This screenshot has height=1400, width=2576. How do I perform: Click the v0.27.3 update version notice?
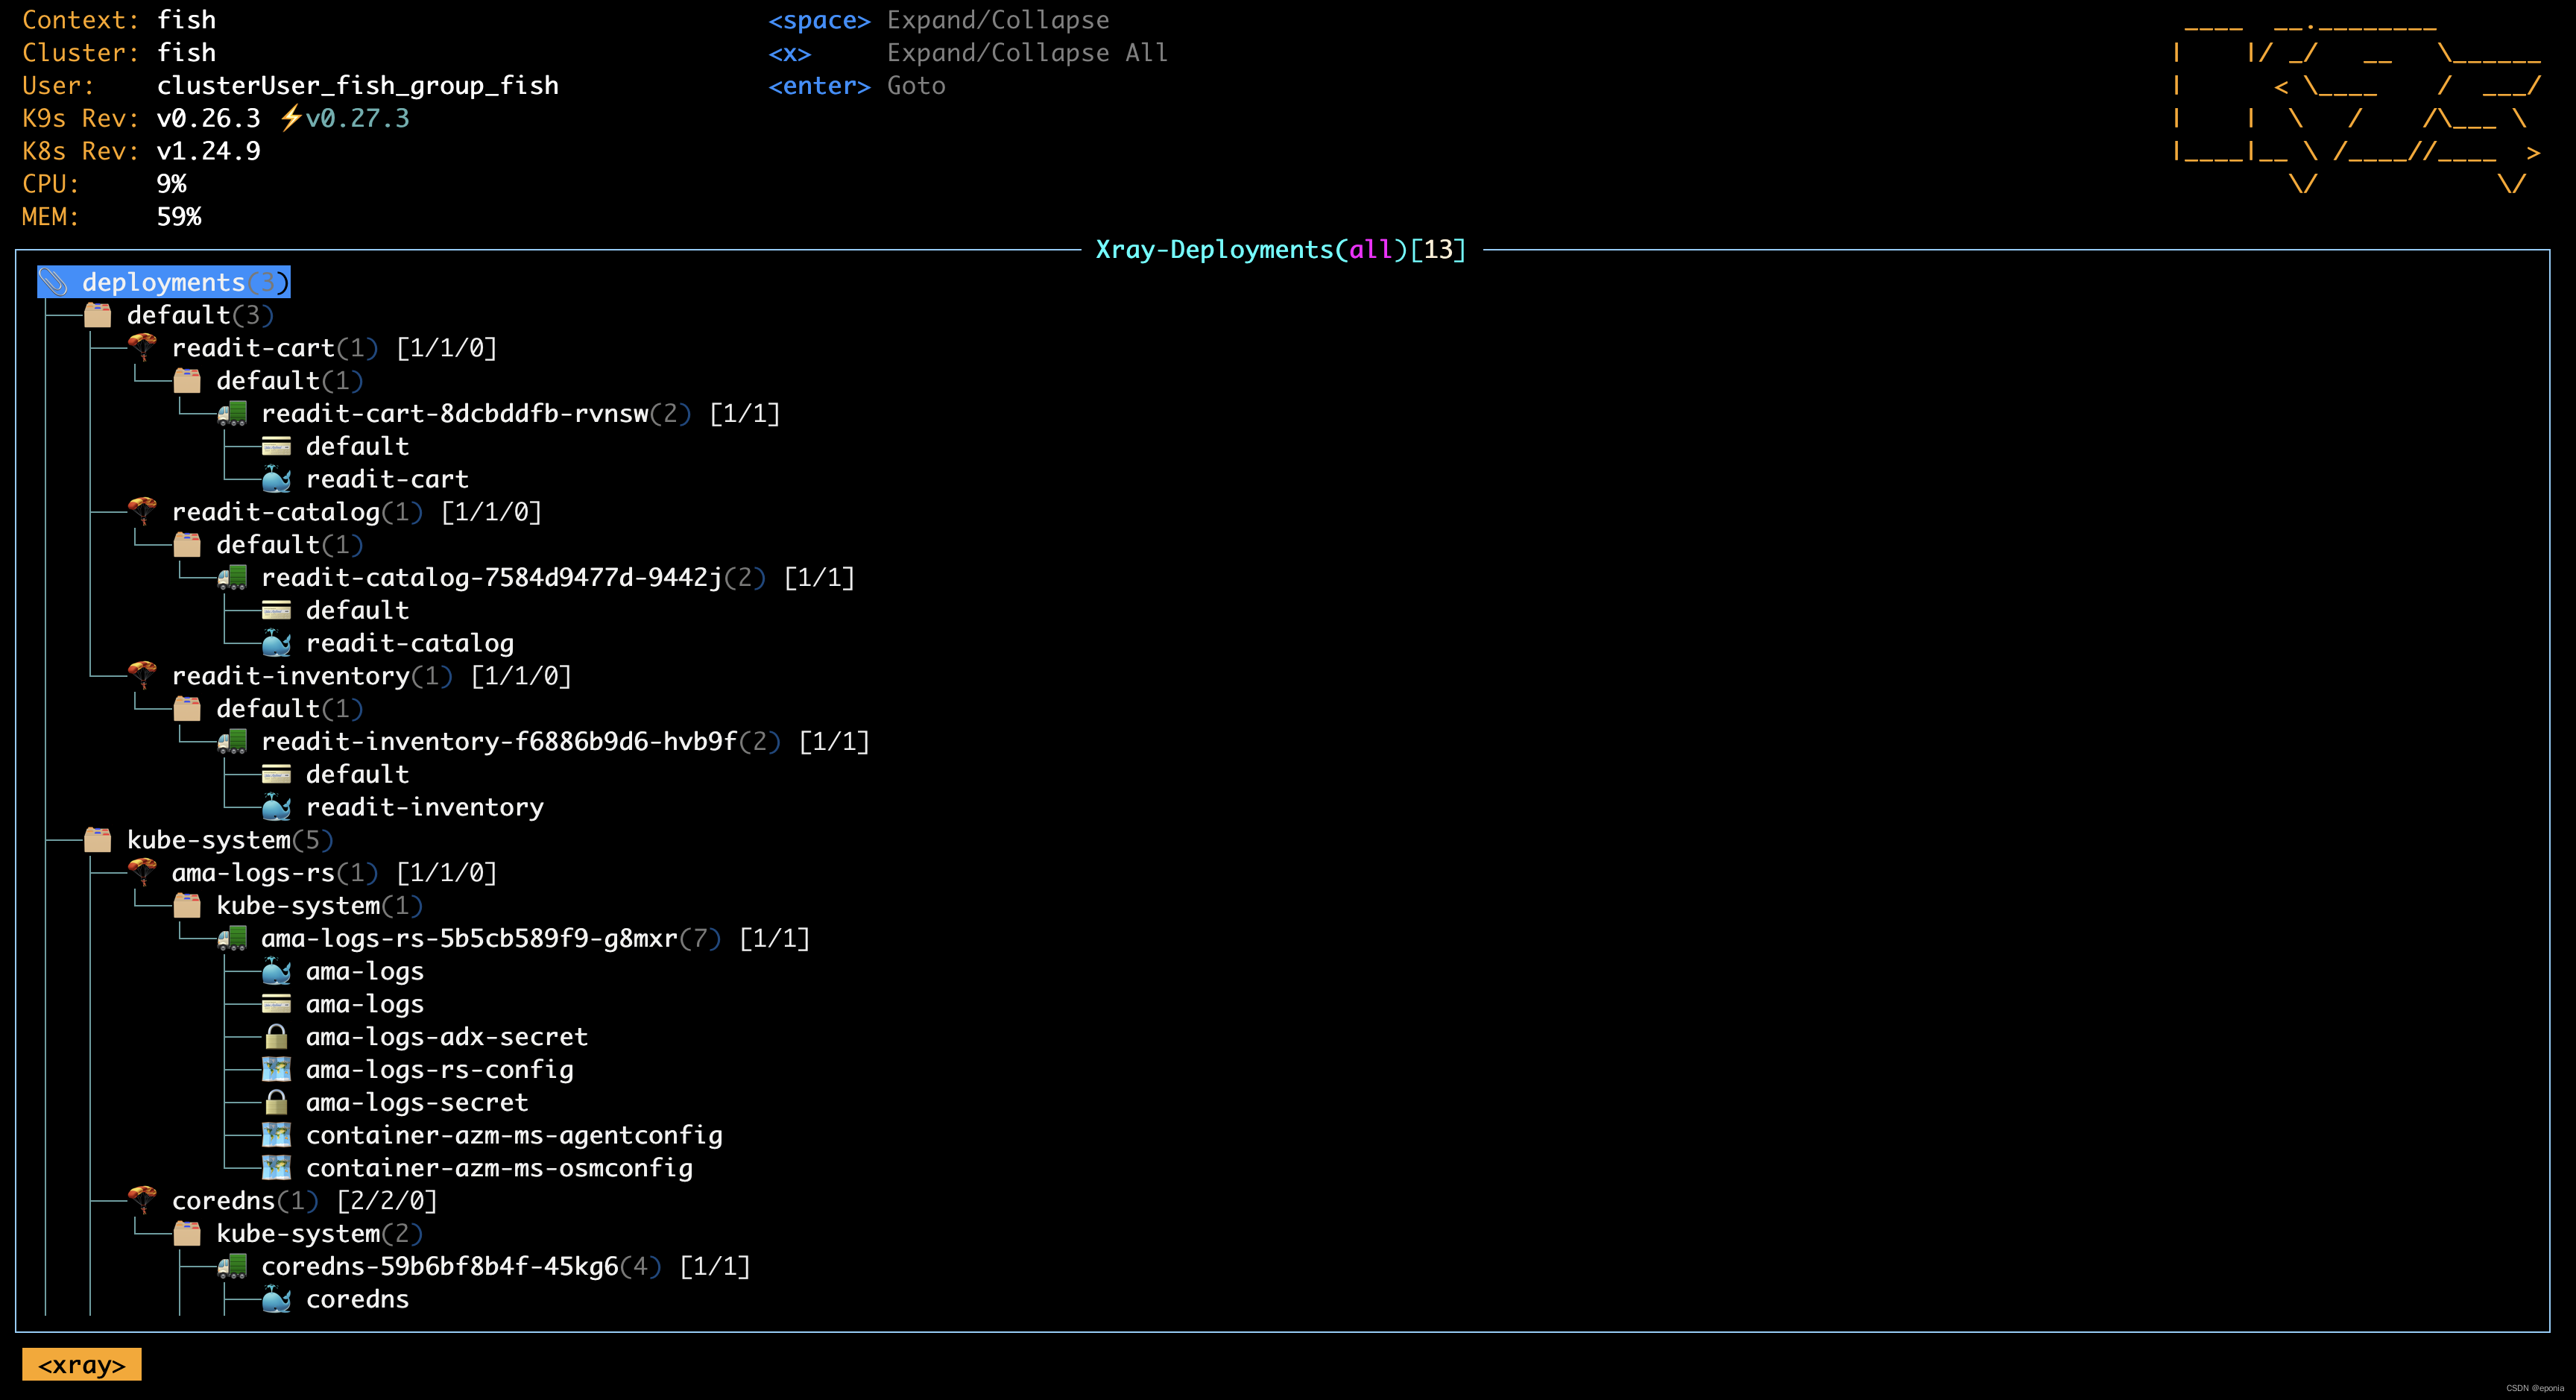coord(345,118)
